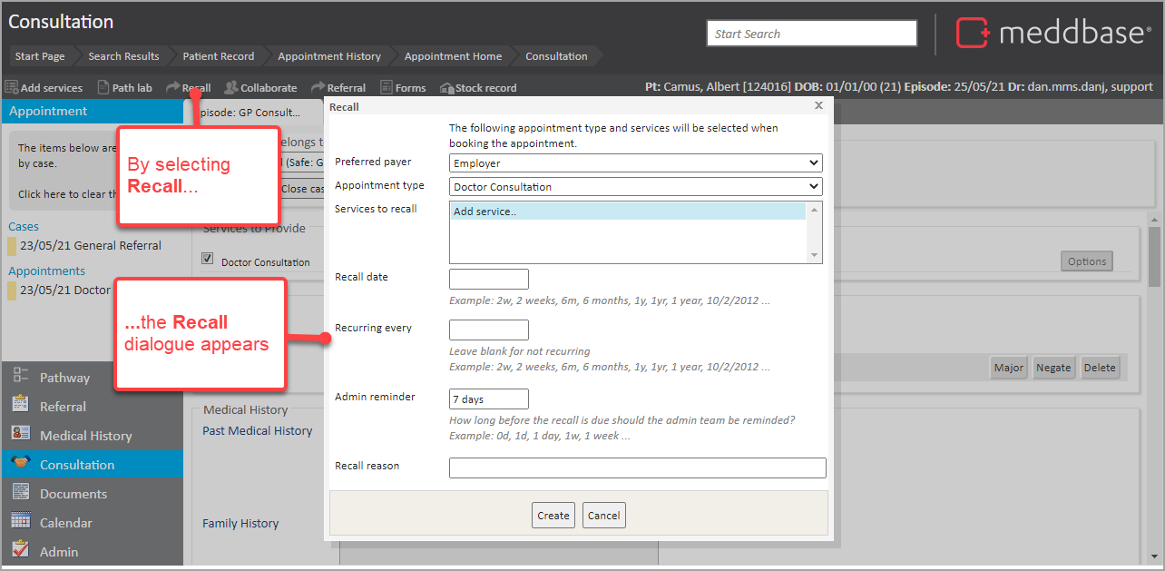Toggle the Doctor Consultation service checkbox

[x=208, y=261]
